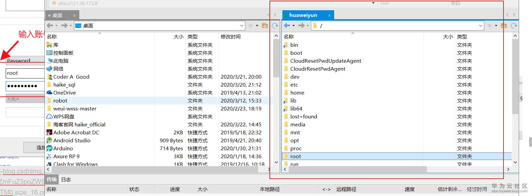Open the local path dropdown showing 桌面

tap(242, 26)
